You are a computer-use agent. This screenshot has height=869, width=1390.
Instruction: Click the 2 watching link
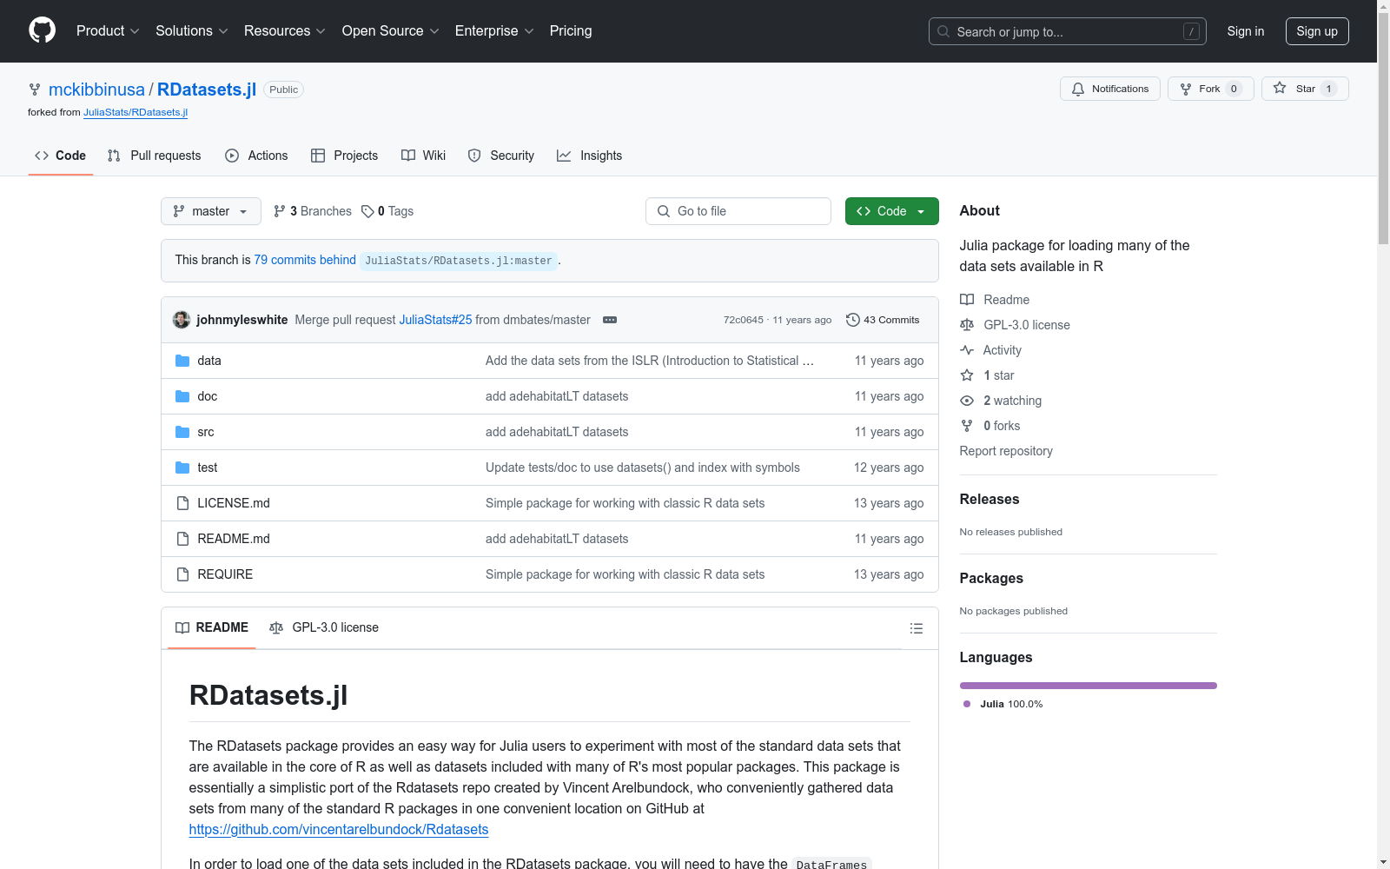point(1012,401)
